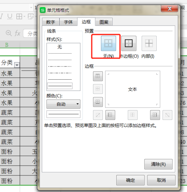
Task: Click inner horizontal border button
Action: [98, 89]
